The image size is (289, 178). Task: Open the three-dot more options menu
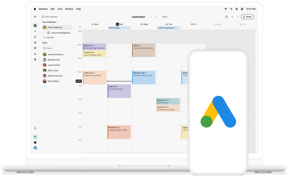tap(238, 17)
